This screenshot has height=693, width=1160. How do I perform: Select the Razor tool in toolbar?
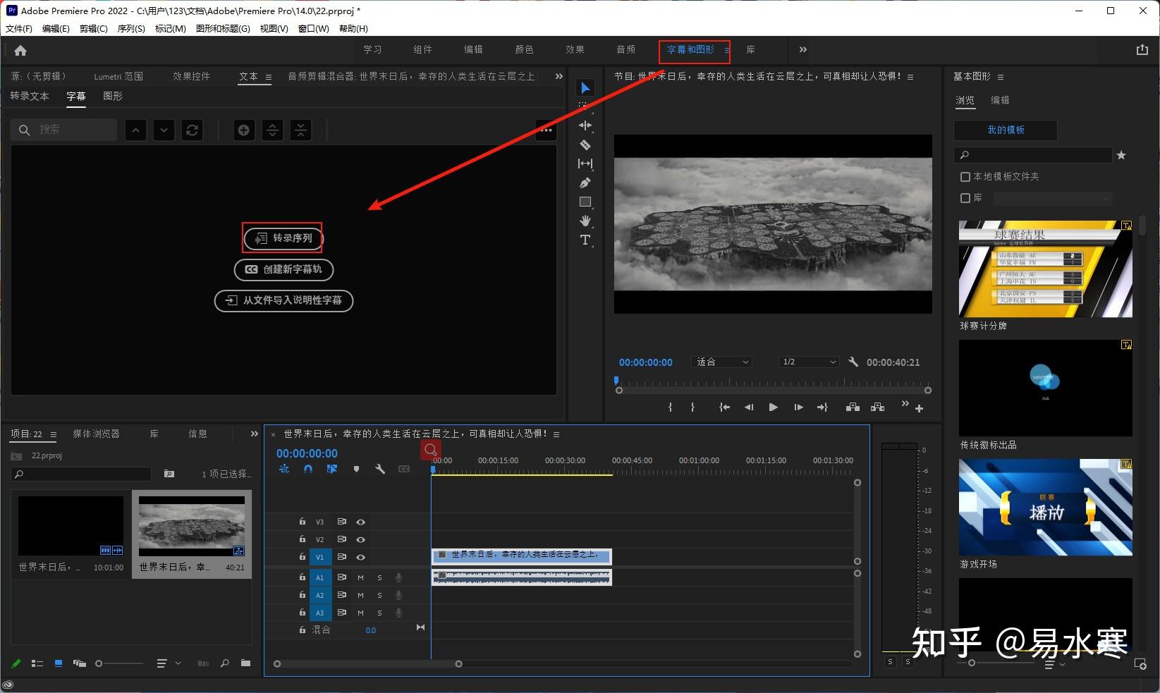(x=585, y=145)
